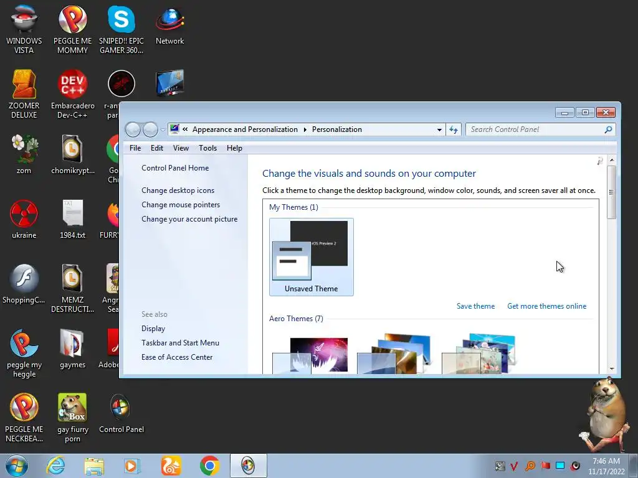The height and width of the screenshot is (478, 638).
Task: Select the beaver Box desktop icon
Action: click(x=72, y=418)
